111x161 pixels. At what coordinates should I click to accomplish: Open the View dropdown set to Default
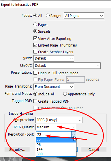(54, 58)
